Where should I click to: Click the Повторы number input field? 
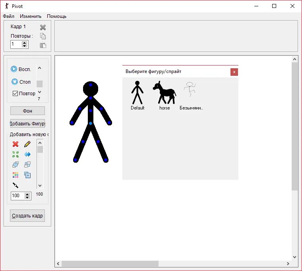16,44
